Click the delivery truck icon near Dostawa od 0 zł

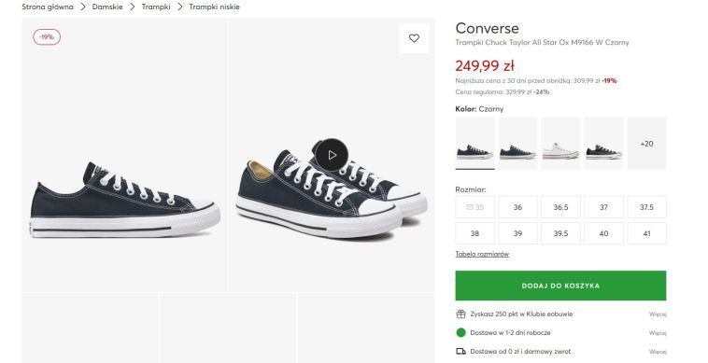[x=460, y=351]
